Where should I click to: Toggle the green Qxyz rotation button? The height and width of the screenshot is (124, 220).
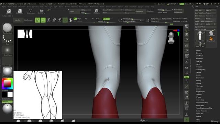coord(187,77)
